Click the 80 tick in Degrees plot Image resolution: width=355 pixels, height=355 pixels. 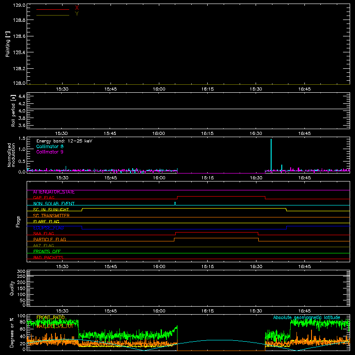(x=23, y=322)
